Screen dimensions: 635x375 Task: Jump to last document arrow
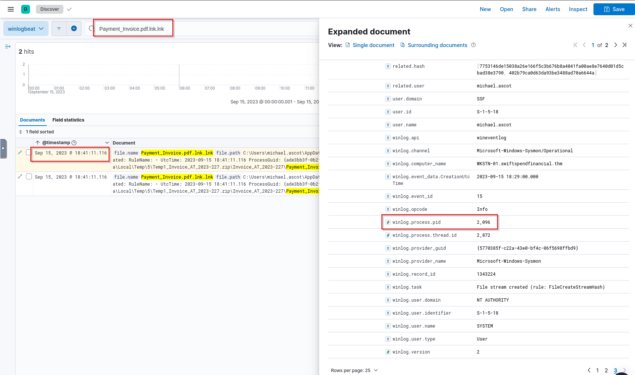click(624, 45)
